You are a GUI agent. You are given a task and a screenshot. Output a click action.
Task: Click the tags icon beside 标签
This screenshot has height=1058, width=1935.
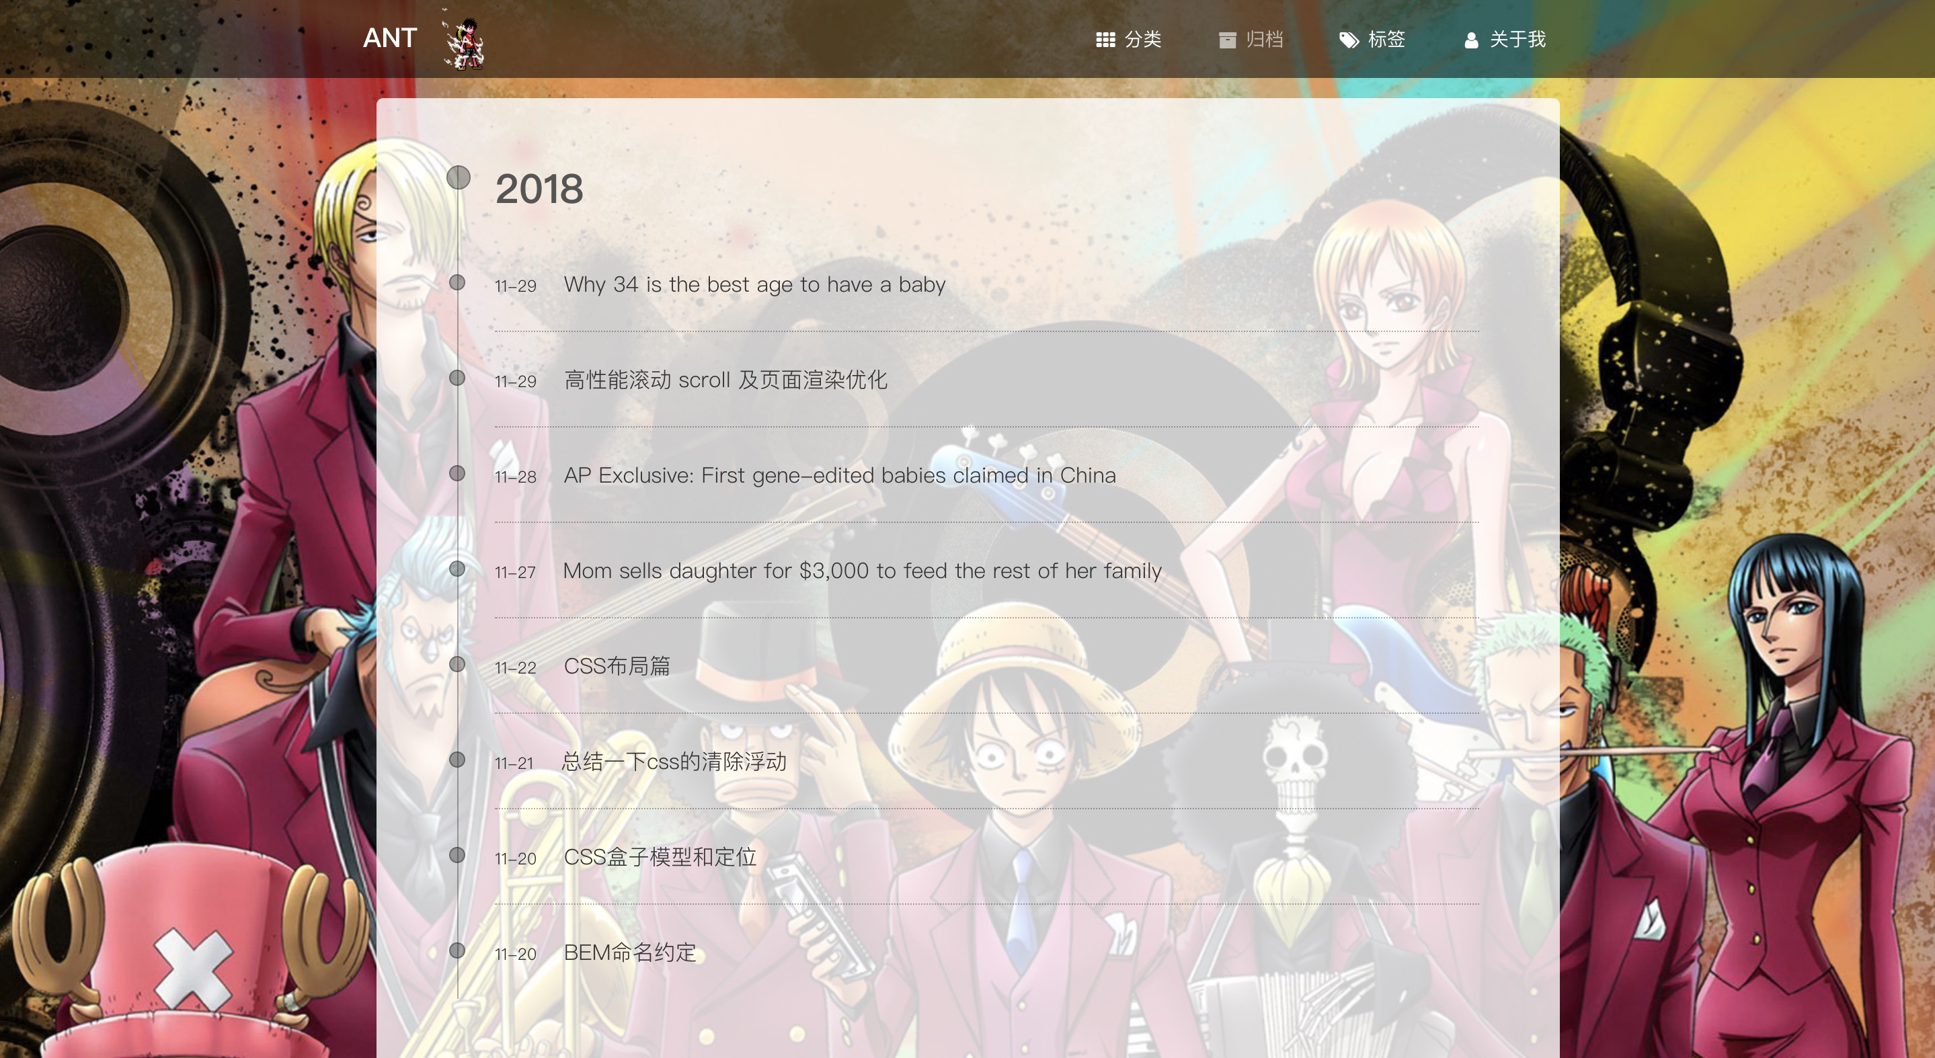click(x=1349, y=40)
